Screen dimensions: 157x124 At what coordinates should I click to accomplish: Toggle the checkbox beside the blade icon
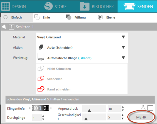point(150,108)
